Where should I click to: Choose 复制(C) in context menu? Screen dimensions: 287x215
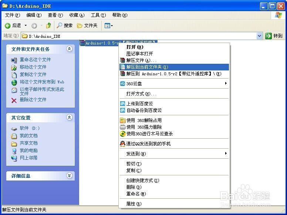174,171
